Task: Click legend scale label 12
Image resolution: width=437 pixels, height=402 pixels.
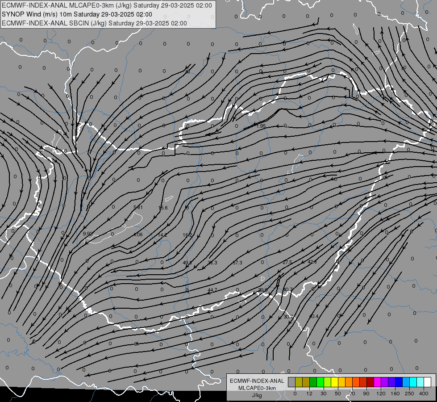Action: pos(309,394)
